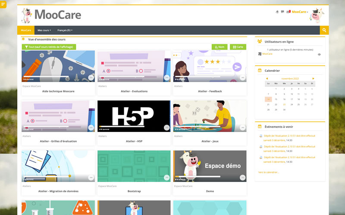Click the Atelier - Feedback stars thumbnail

coord(210,66)
